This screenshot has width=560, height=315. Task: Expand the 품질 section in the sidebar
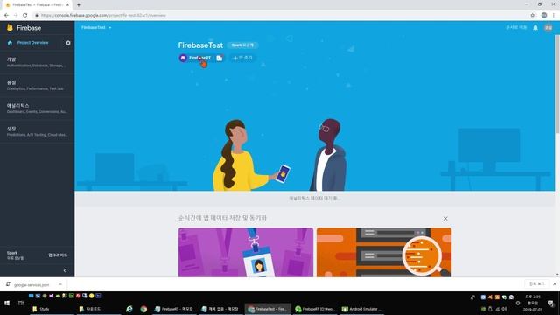click(37, 86)
